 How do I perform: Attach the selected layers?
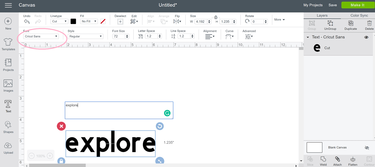337,161
